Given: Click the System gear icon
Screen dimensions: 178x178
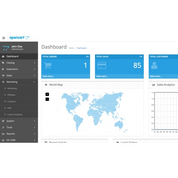Looking at the screenshot, I should tap(3, 121).
